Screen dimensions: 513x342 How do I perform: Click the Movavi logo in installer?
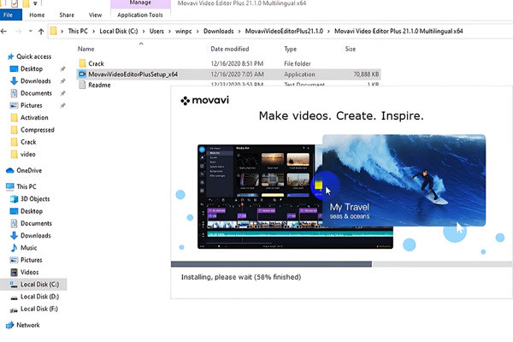pos(205,100)
